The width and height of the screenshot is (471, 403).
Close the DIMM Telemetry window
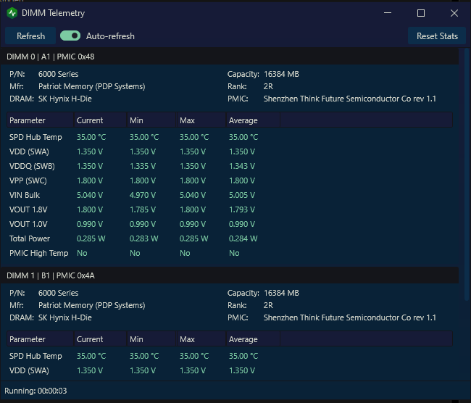[x=454, y=13]
